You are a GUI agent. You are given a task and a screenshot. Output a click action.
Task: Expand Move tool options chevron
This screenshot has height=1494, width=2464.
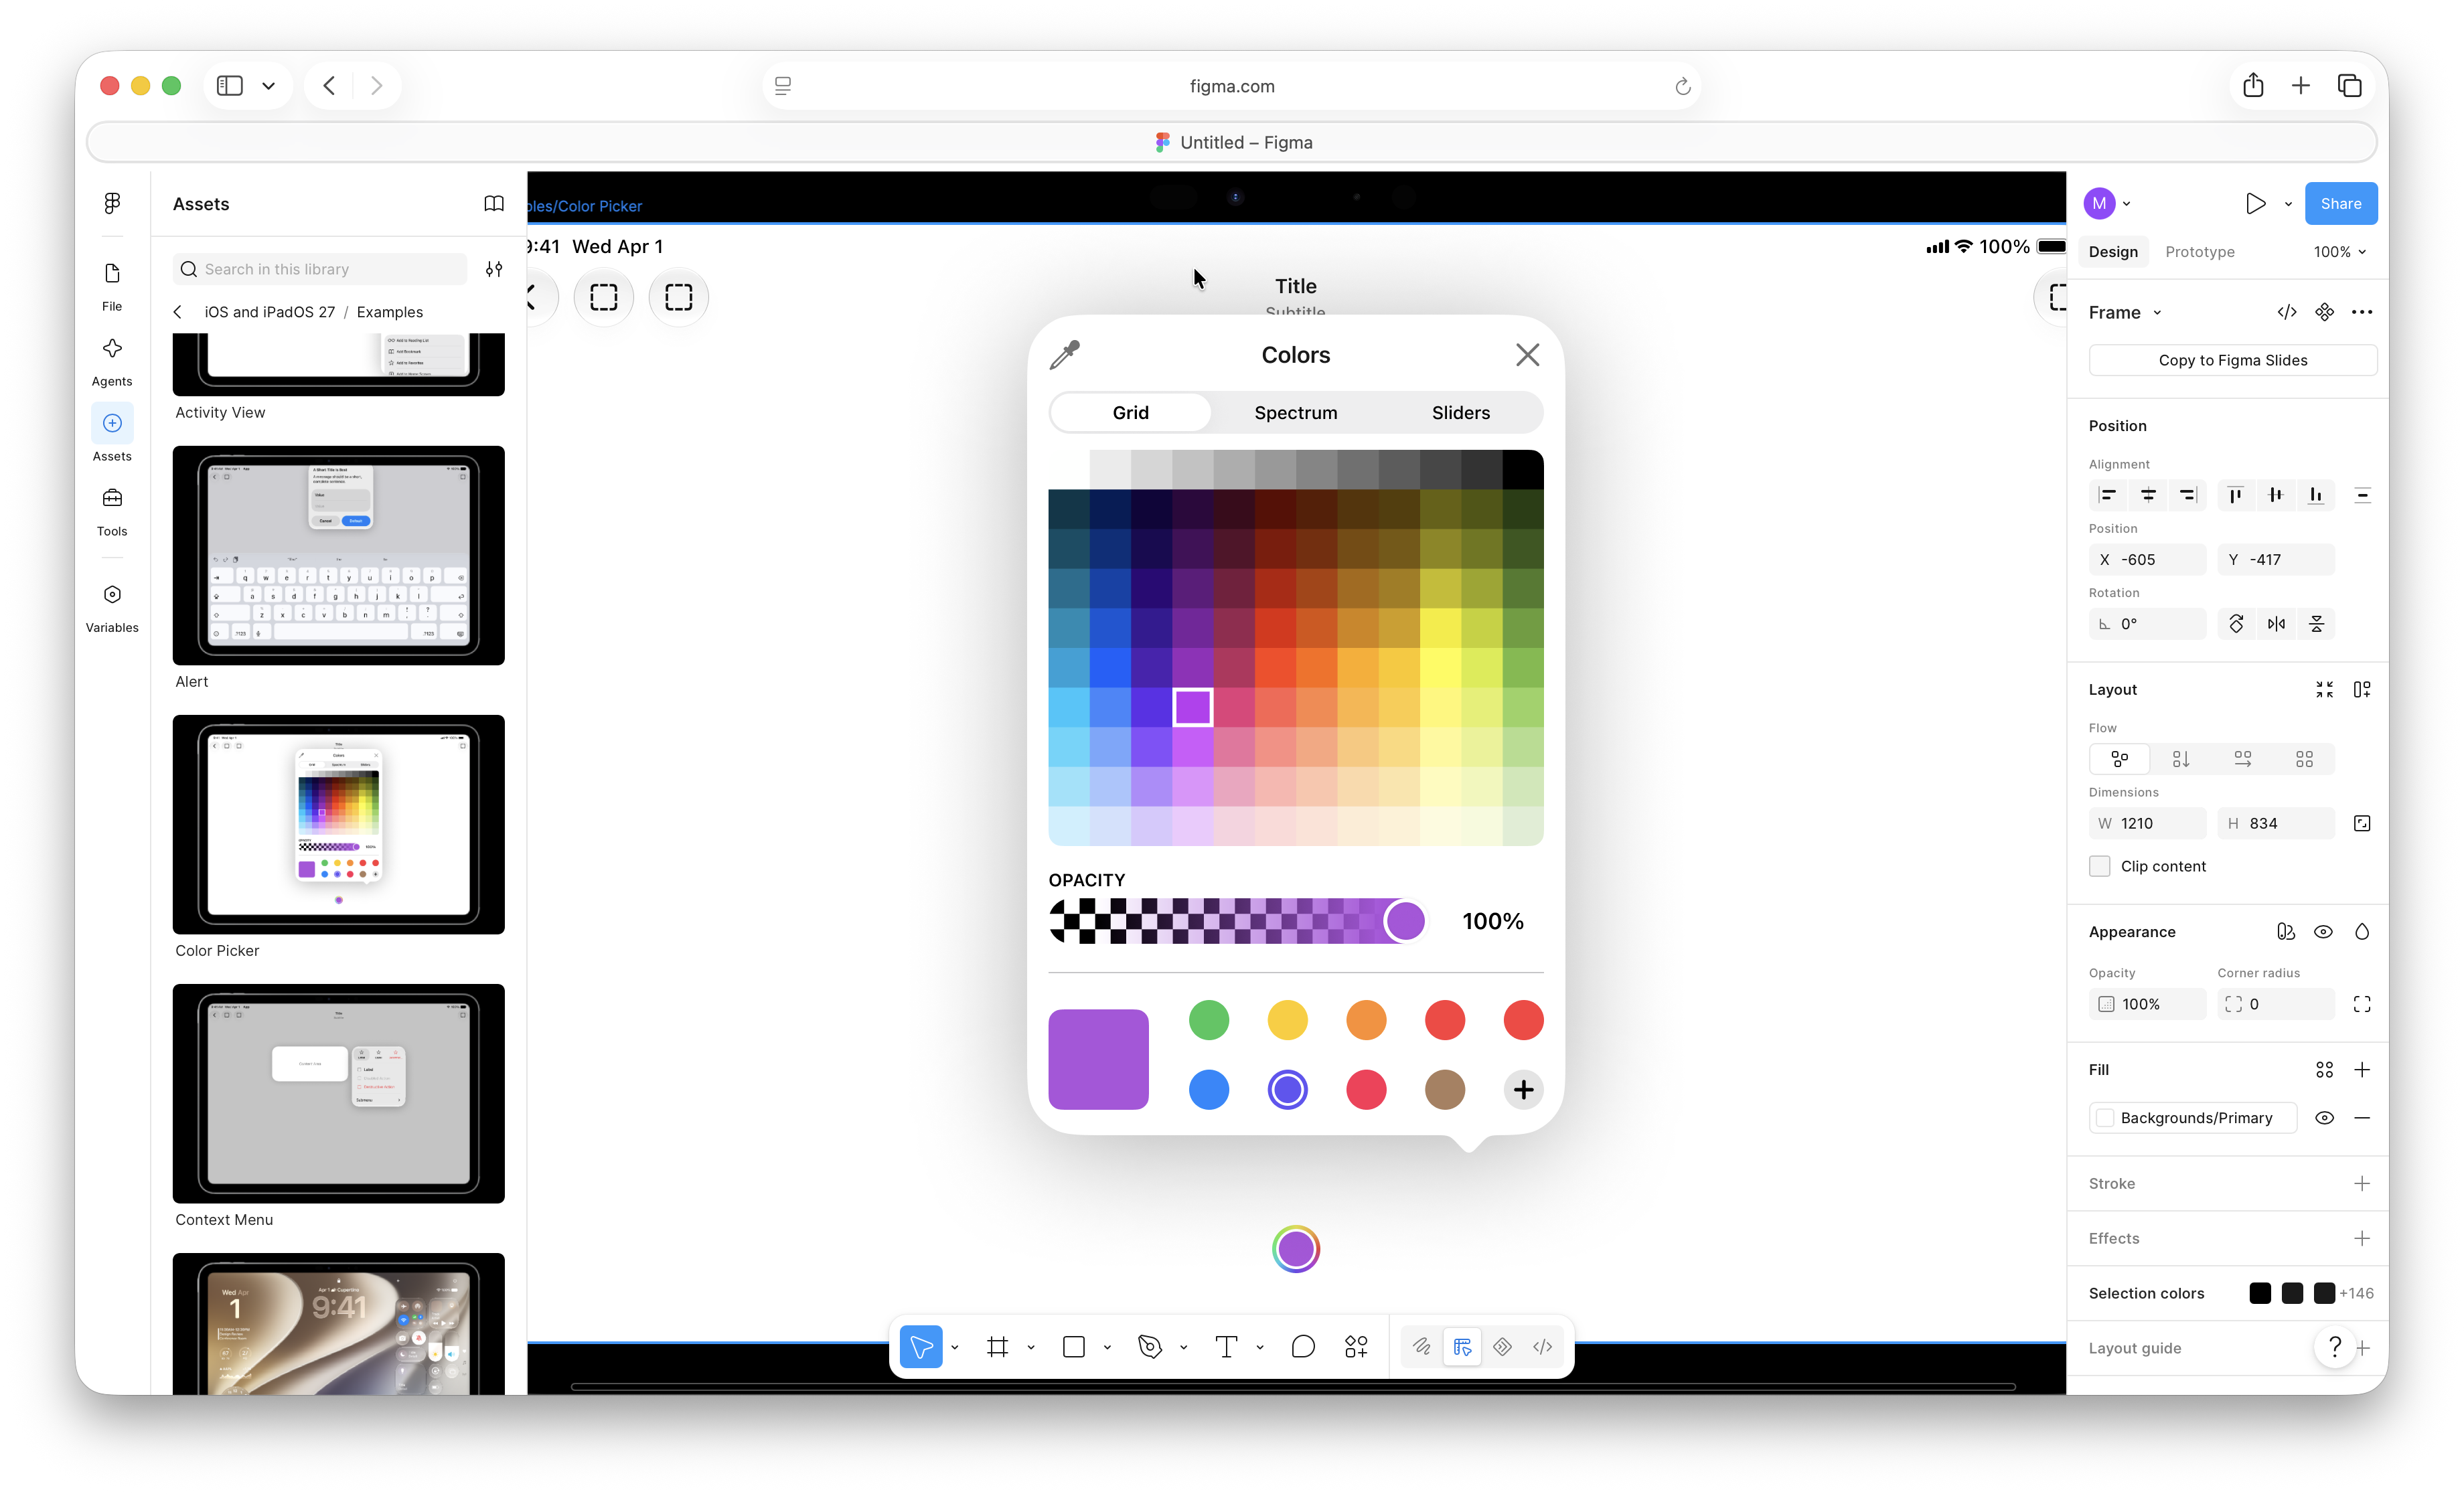[955, 1347]
